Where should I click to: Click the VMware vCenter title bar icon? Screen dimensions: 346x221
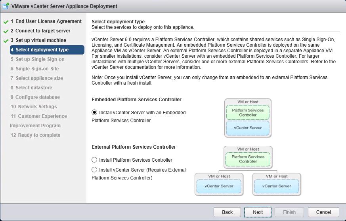pyautogui.click(x=6, y=6)
